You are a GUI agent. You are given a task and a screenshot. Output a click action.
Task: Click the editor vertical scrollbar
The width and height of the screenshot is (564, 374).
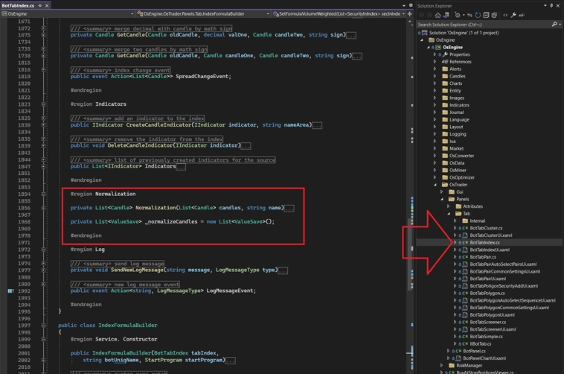click(x=411, y=149)
